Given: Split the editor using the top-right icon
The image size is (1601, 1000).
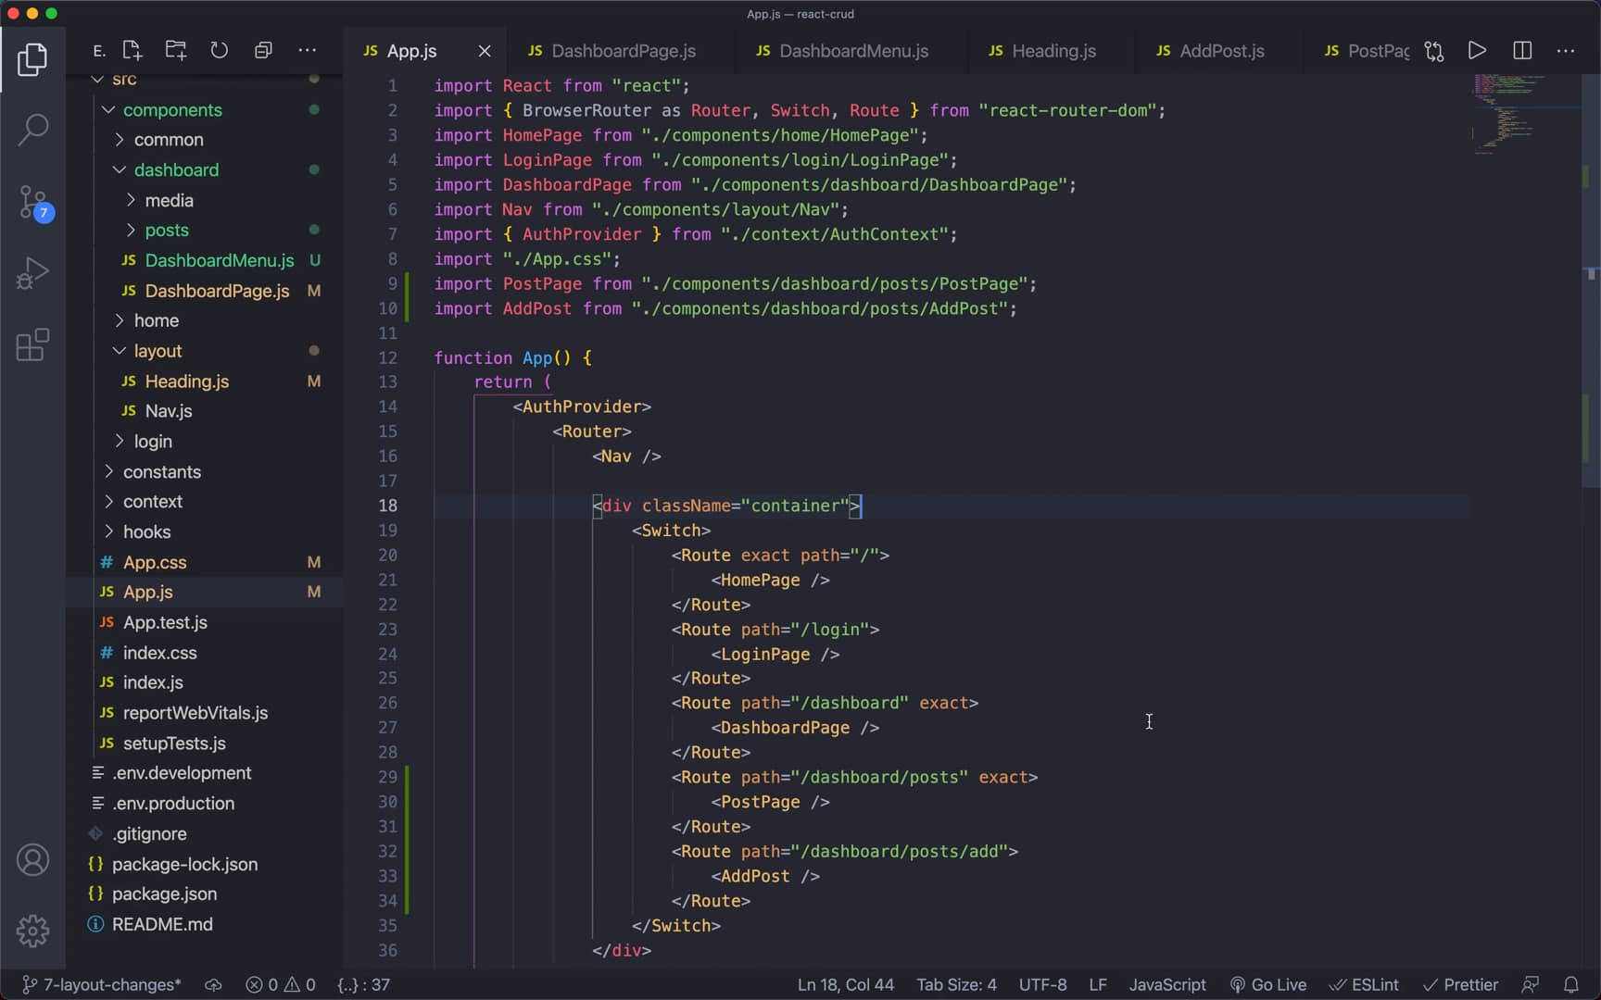Looking at the screenshot, I should [1522, 51].
